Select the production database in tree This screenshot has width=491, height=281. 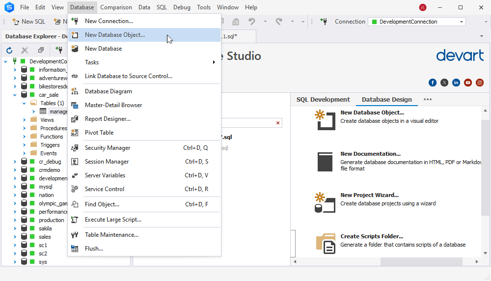tap(52, 220)
